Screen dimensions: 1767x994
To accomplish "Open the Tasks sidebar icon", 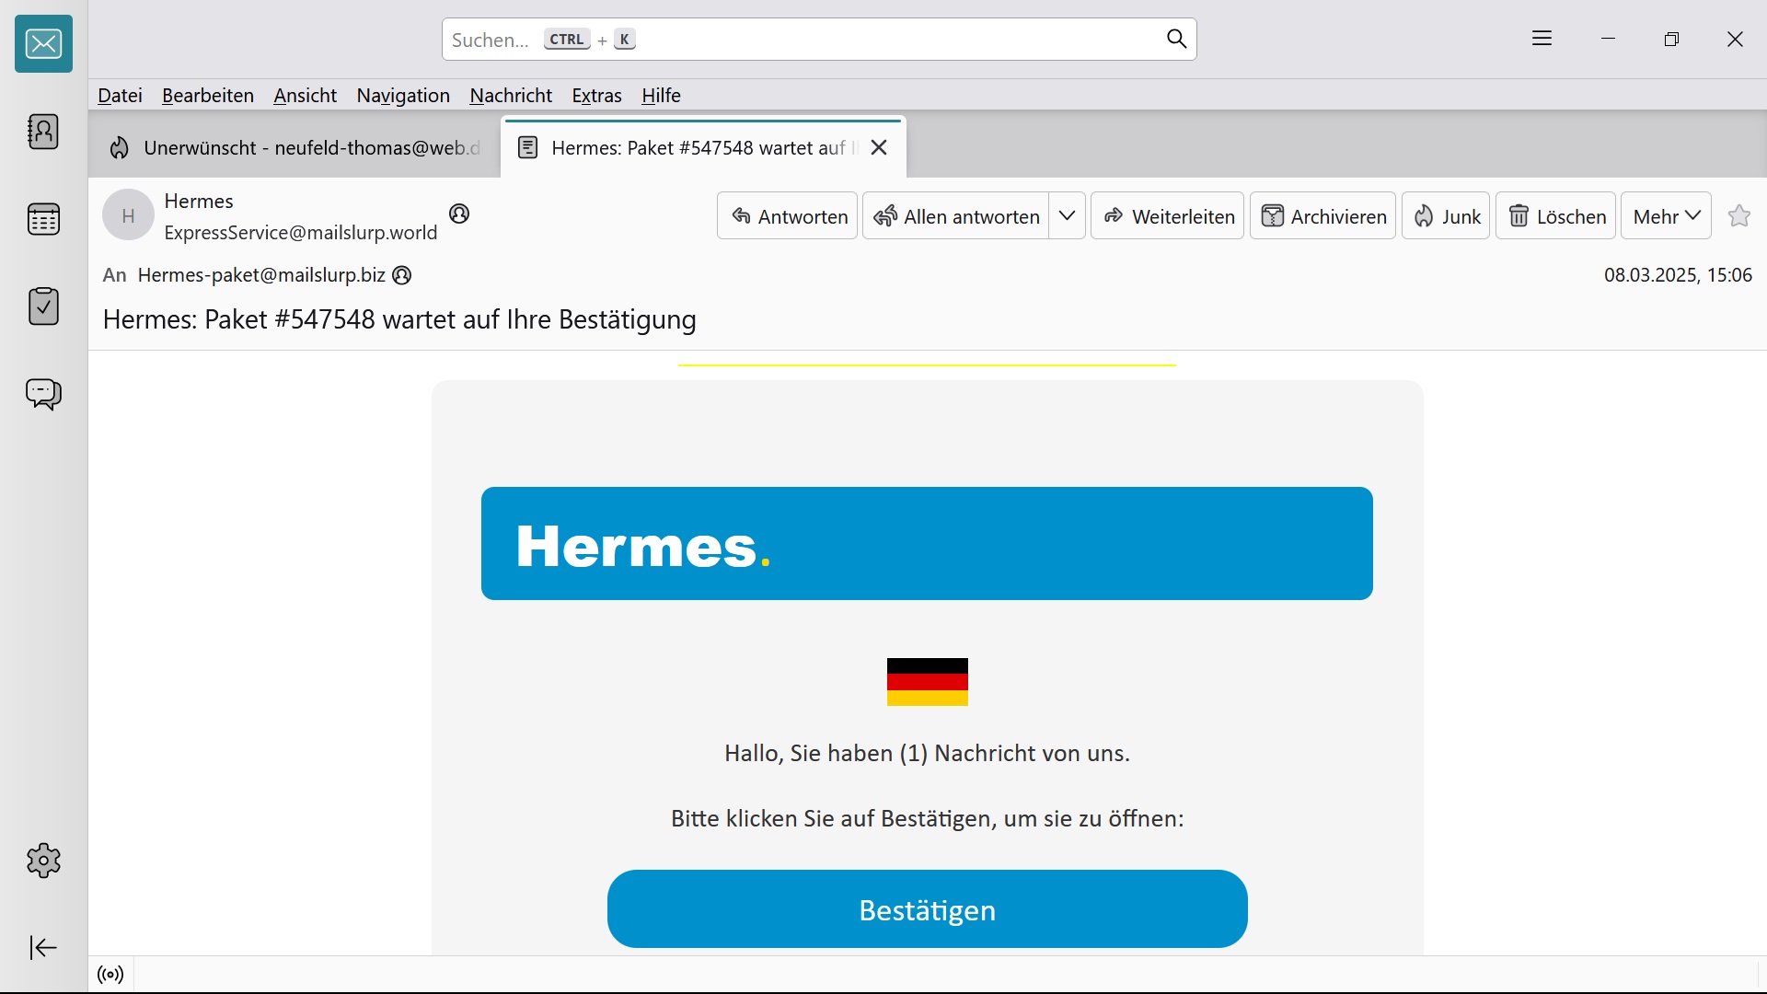I will click(43, 306).
